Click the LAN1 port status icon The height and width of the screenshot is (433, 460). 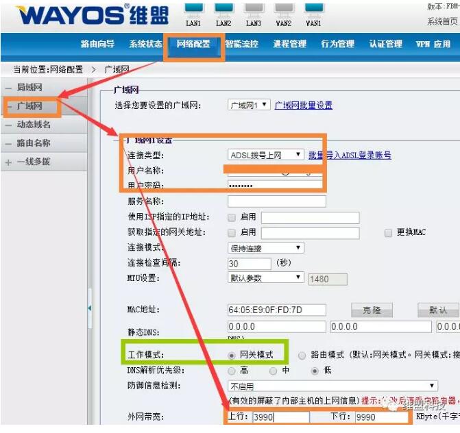193,10
